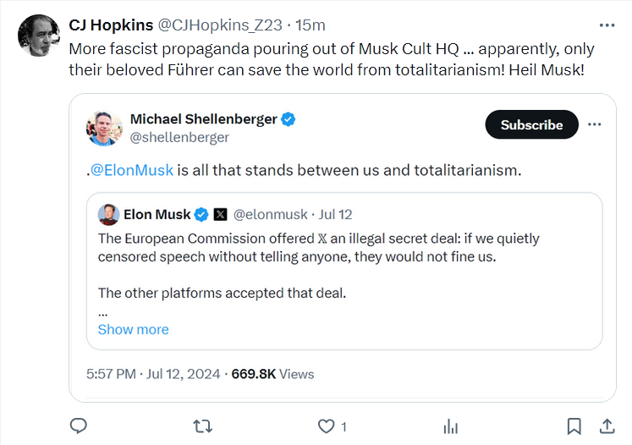The width and height of the screenshot is (632, 445).
Task: Click the reply speech bubble icon
Action: [x=78, y=426]
